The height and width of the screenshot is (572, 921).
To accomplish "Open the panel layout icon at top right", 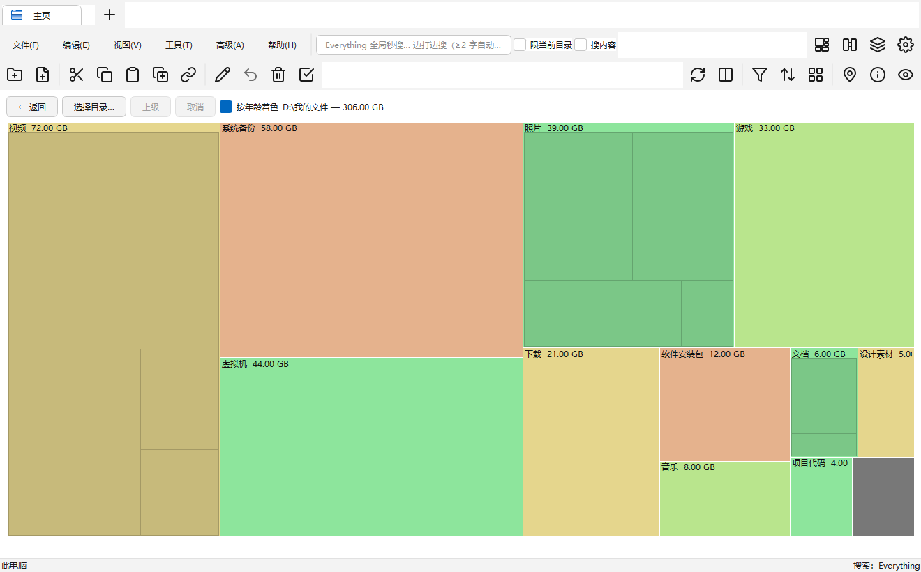I will coord(822,45).
